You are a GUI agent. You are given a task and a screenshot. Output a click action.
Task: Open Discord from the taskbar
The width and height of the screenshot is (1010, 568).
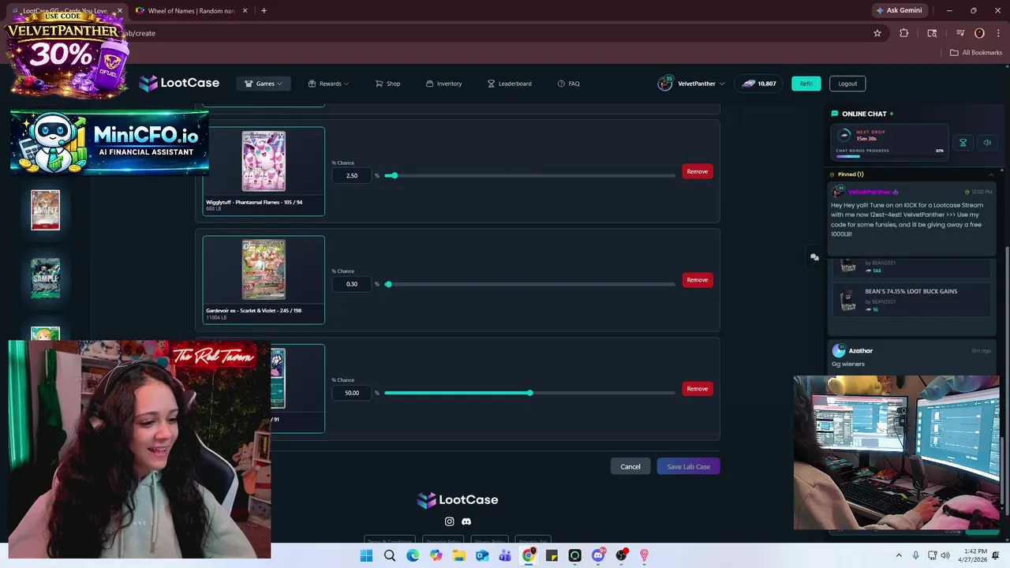pos(598,556)
